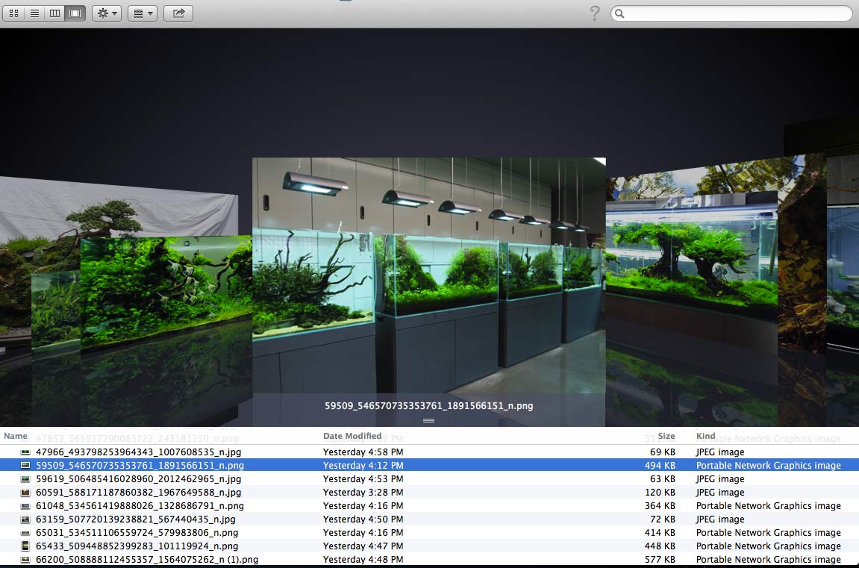Viewport: 859px width, 568px height.
Task: Click the file icon of 59509 png row
Action: coord(25,465)
